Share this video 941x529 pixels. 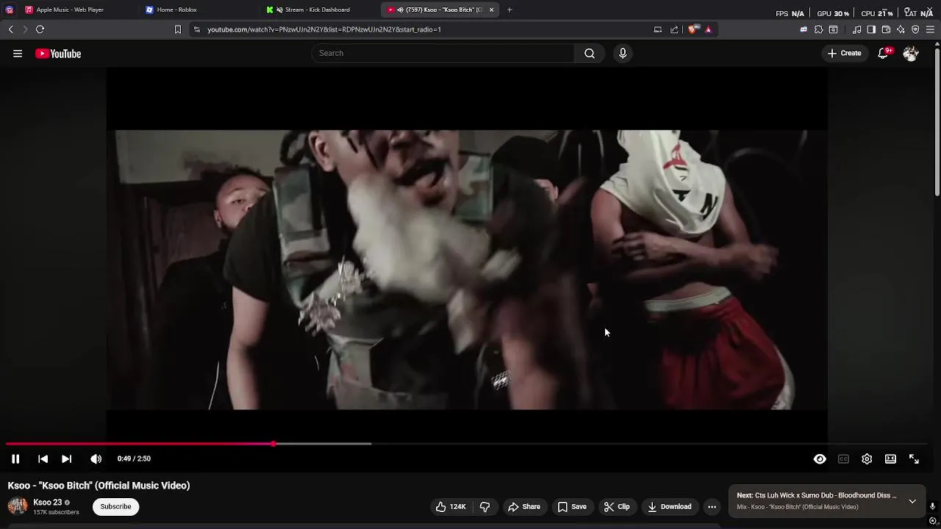point(524,506)
